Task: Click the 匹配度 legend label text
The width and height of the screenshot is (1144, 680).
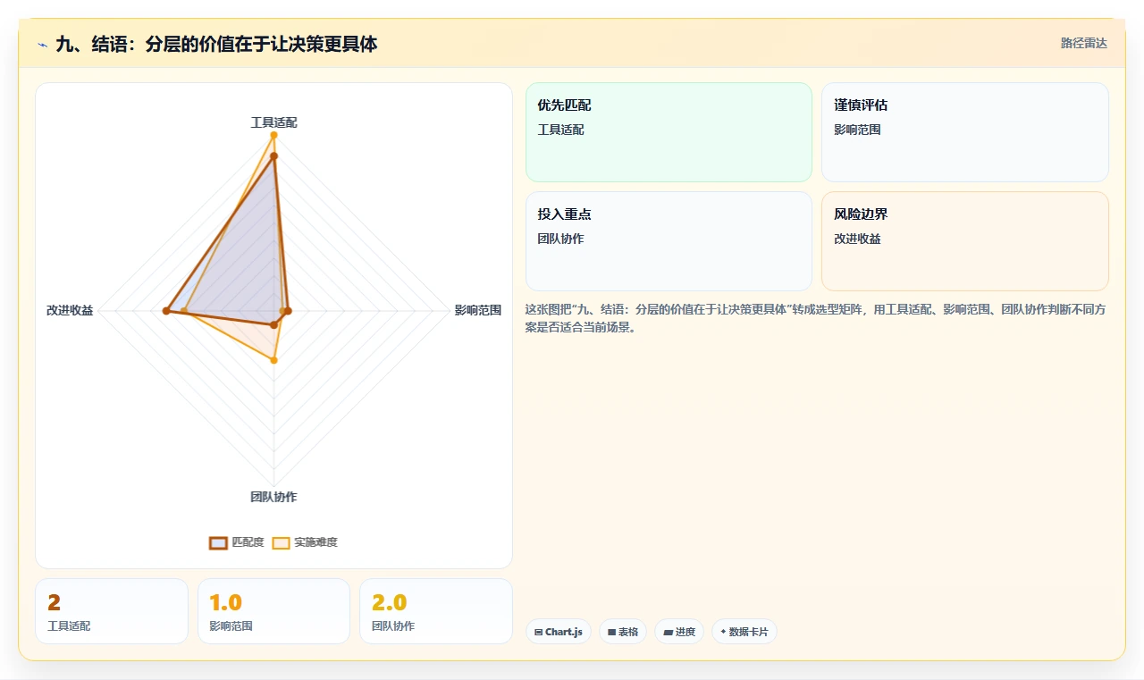Action: (x=248, y=542)
